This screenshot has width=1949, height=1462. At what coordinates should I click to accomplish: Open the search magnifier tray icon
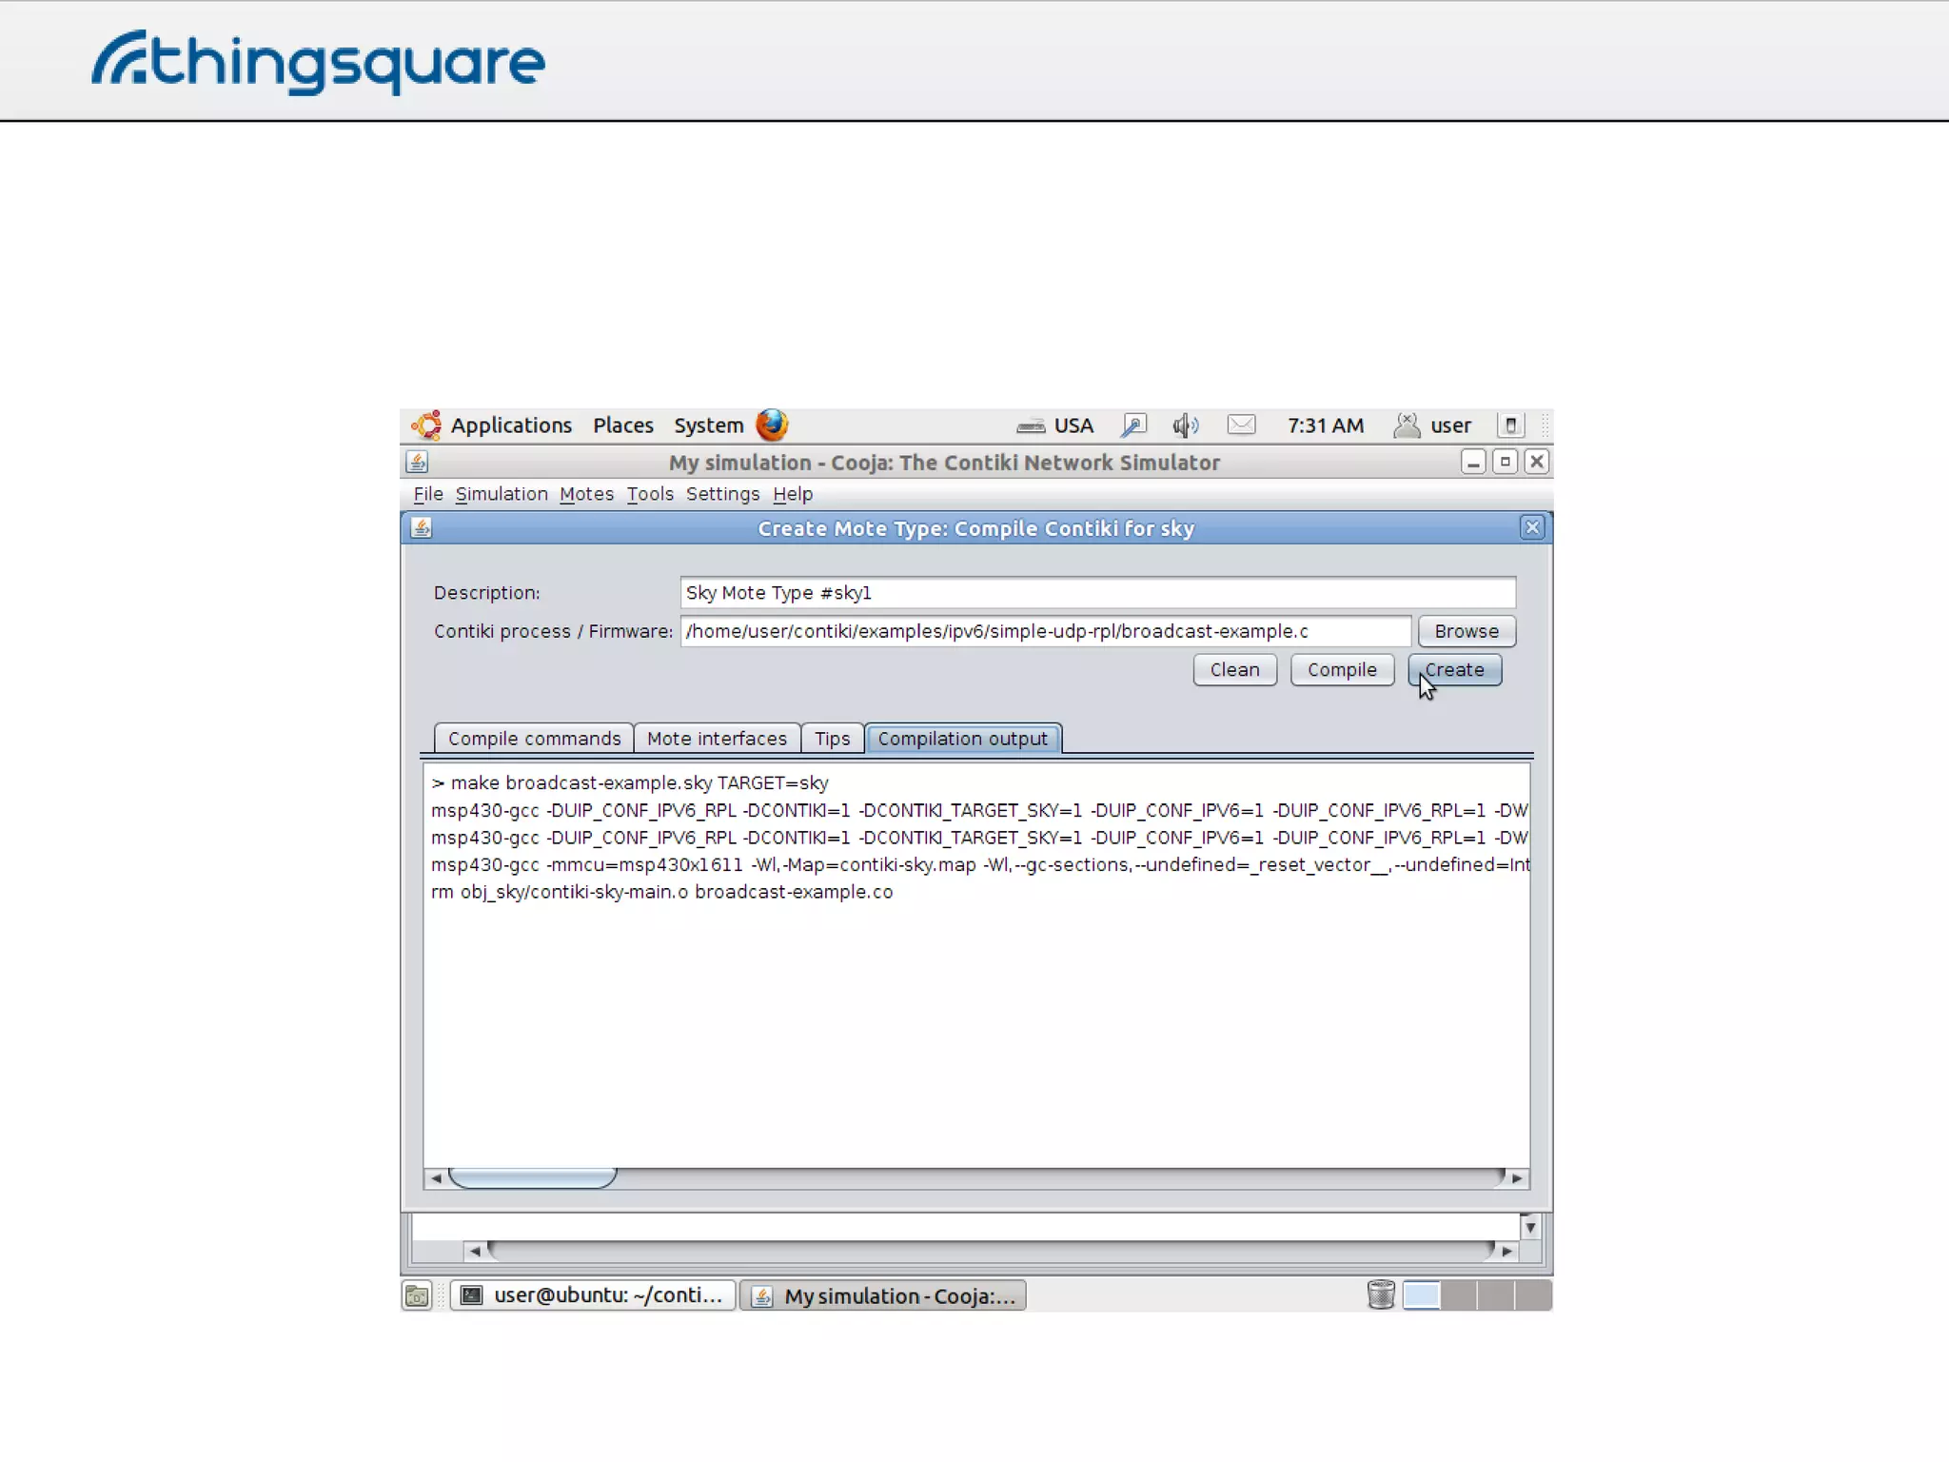1133,425
